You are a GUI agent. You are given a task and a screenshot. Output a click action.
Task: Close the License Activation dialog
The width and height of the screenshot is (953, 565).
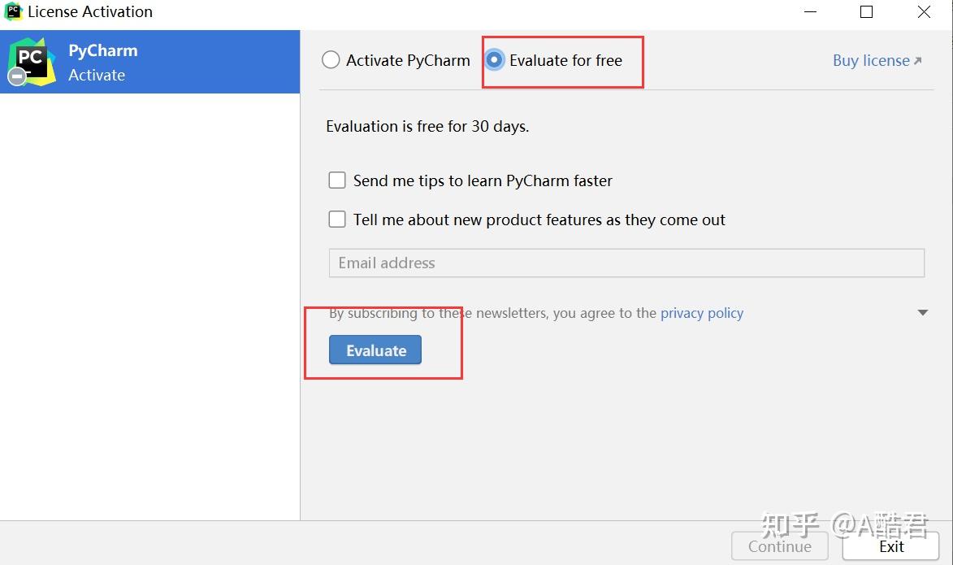923,11
